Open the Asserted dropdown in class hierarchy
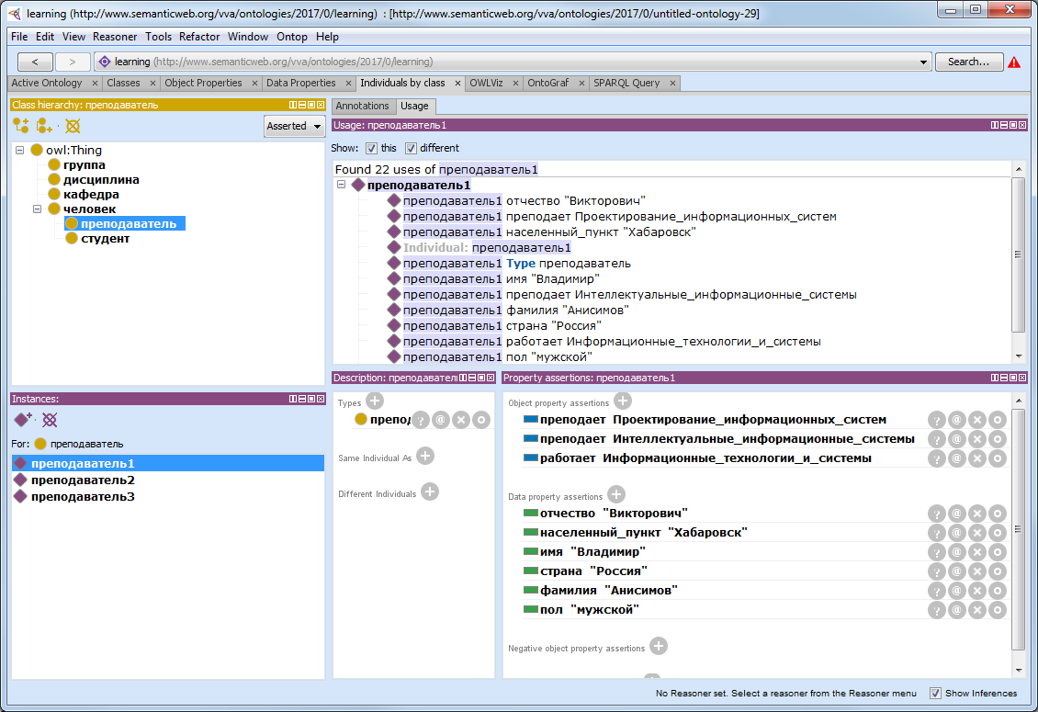This screenshot has width=1038, height=712. coord(294,126)
